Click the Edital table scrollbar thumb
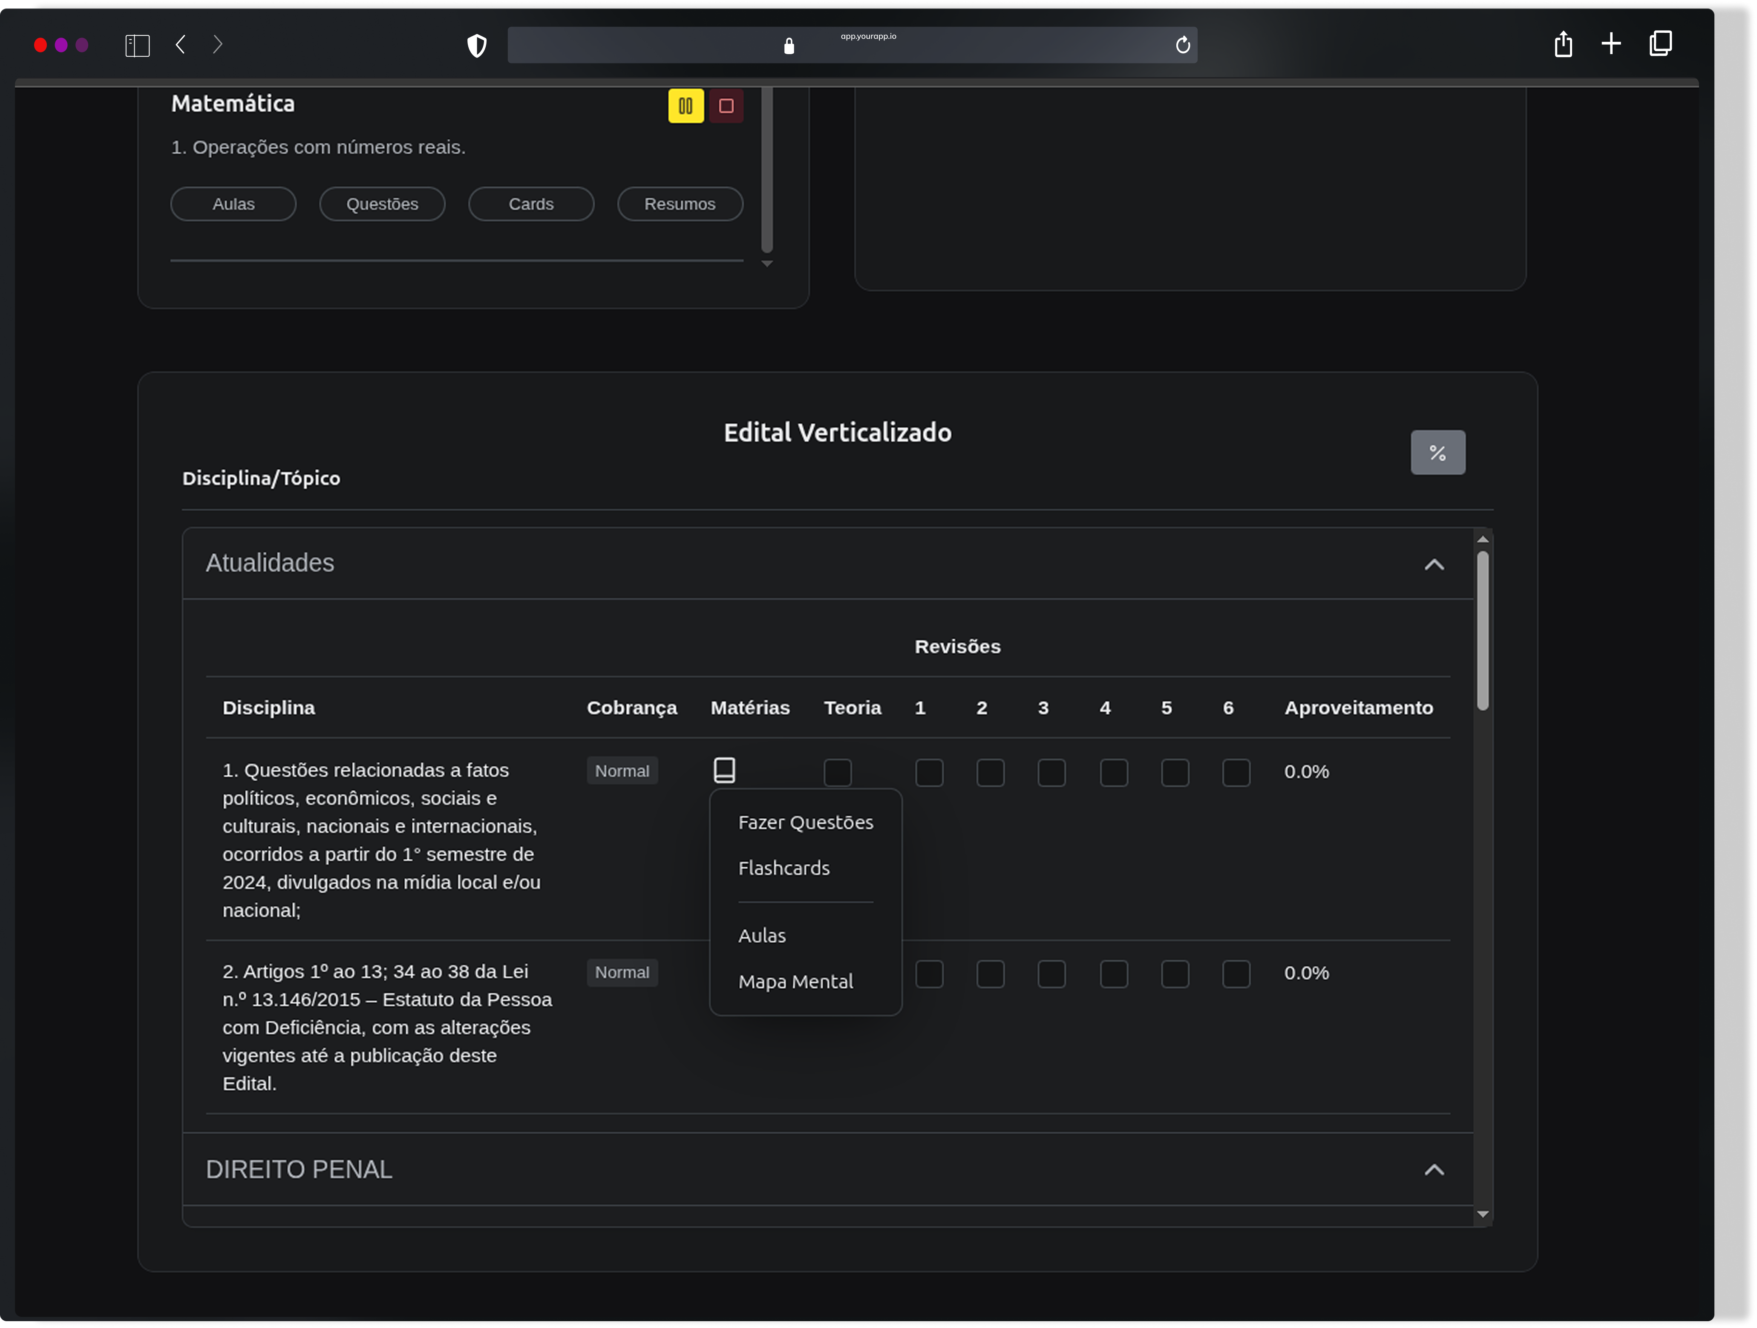1757x1328 pixels. pyautogui.click(x=1482, y=631)
